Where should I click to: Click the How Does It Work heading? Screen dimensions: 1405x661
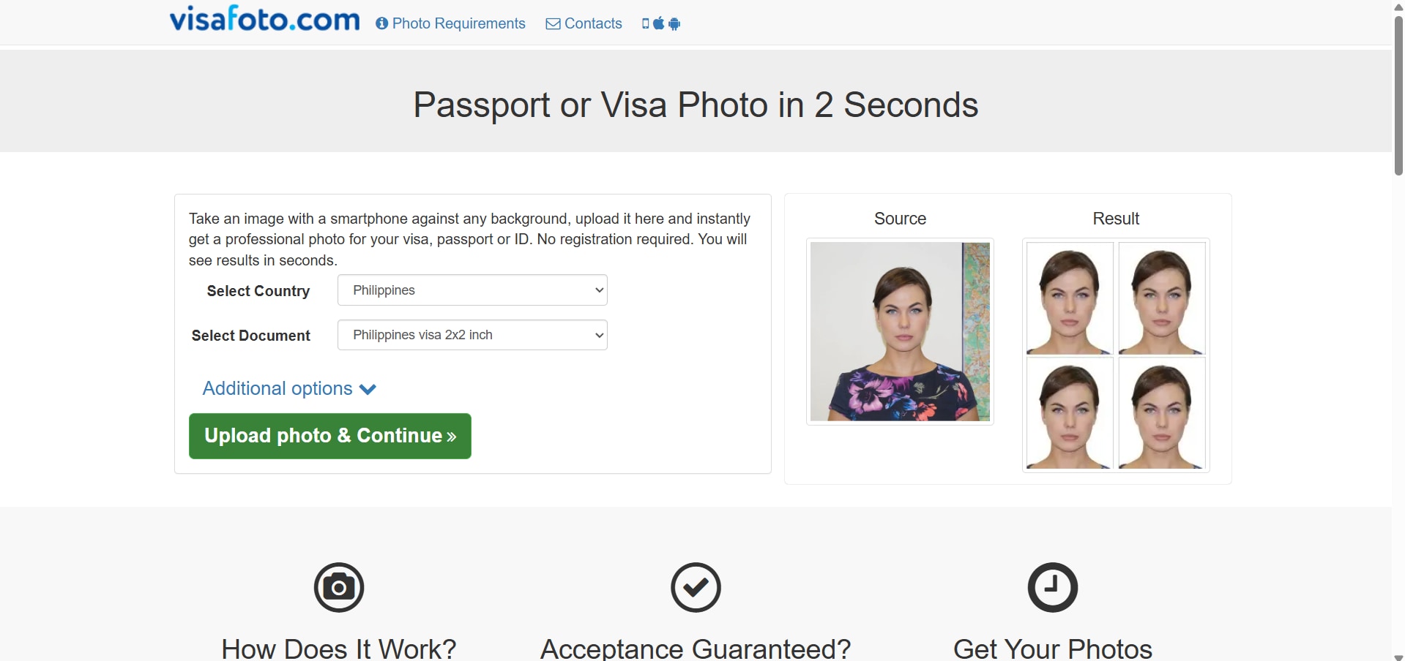339,648
